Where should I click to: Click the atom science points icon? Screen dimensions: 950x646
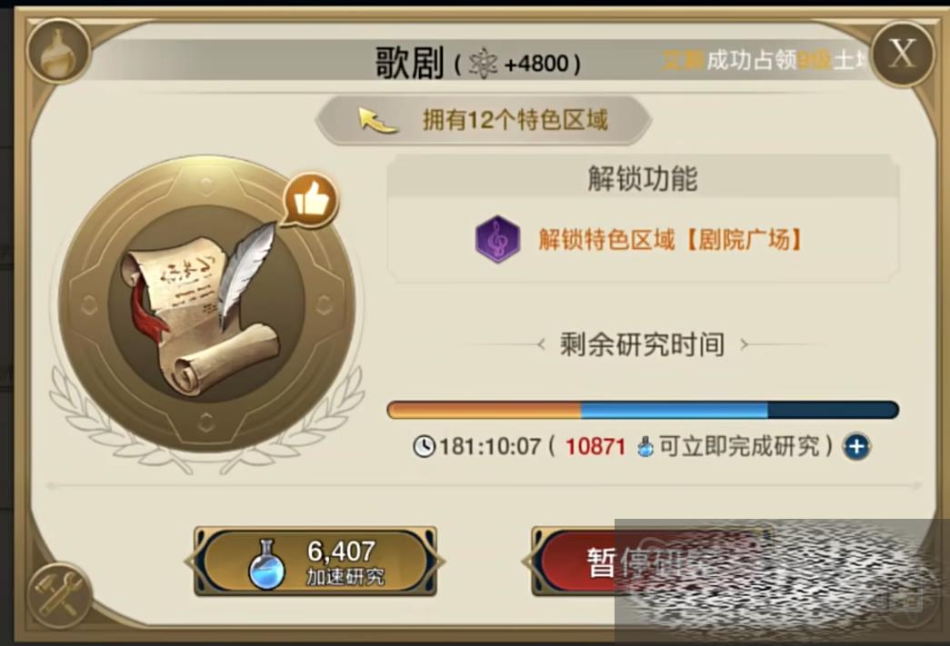(483, 63)
